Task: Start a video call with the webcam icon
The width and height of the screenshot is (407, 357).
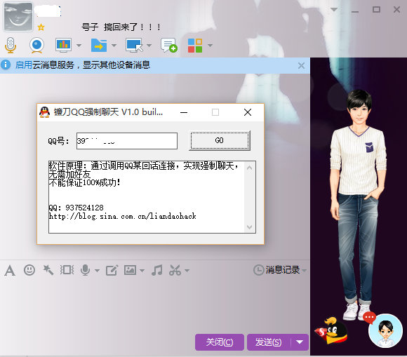Action: [x=36, y=45]
